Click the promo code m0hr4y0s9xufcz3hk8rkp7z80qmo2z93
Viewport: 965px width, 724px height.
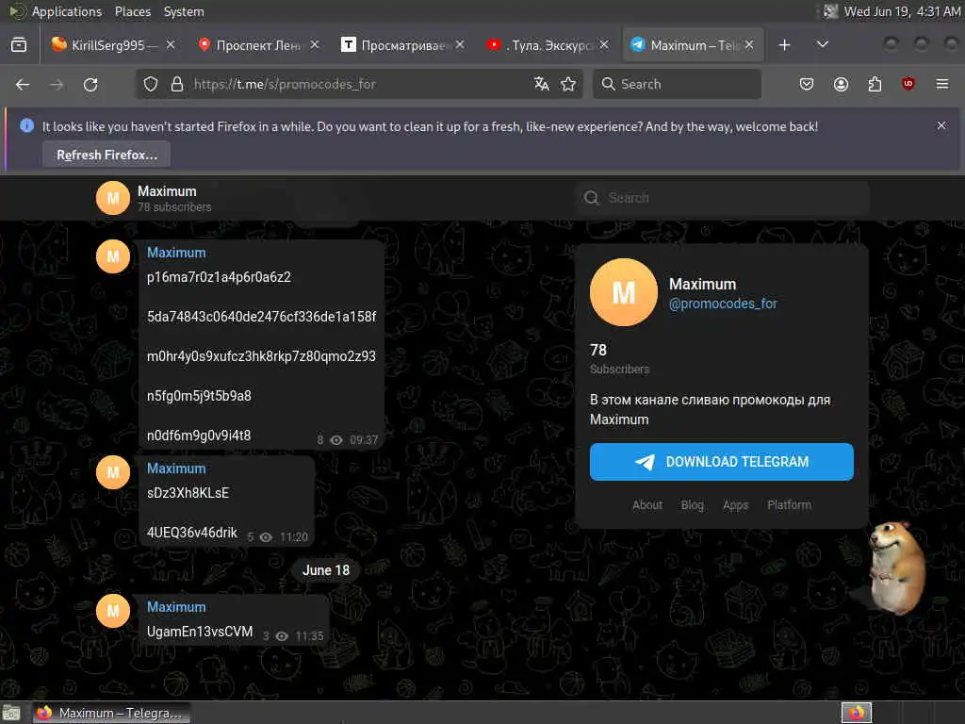click(x=261, y=356)
